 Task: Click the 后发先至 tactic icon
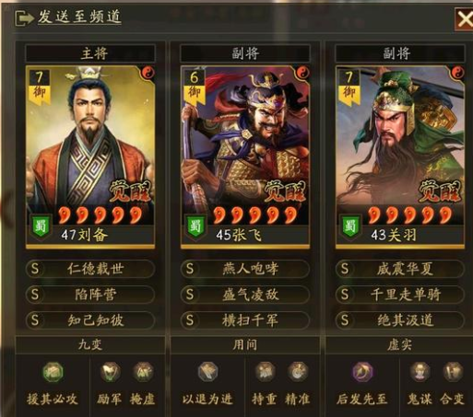pyautogui.click(x=362, y=372)
